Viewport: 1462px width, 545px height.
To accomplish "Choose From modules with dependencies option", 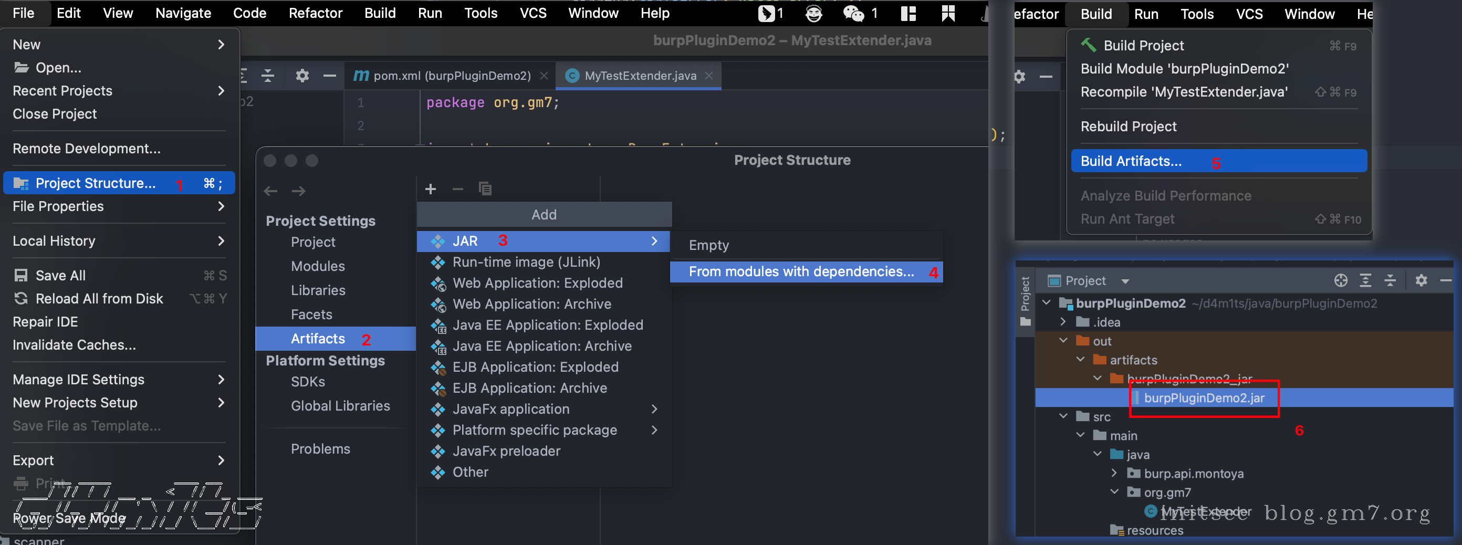I will (801, 272).
